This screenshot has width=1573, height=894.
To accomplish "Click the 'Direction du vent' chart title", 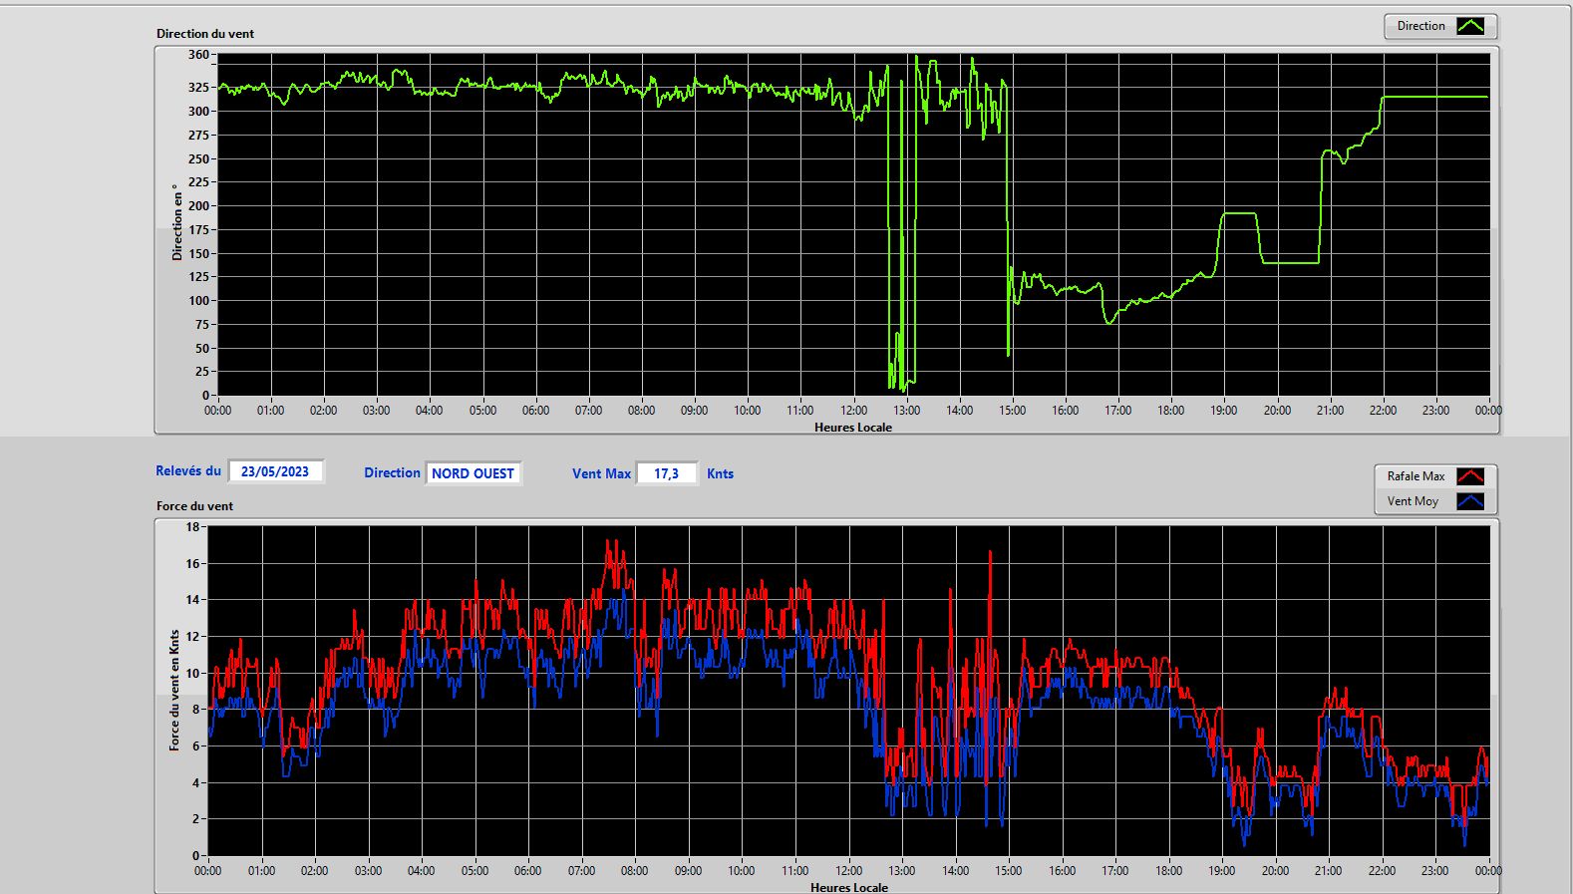I will click(x=205, y=34).
